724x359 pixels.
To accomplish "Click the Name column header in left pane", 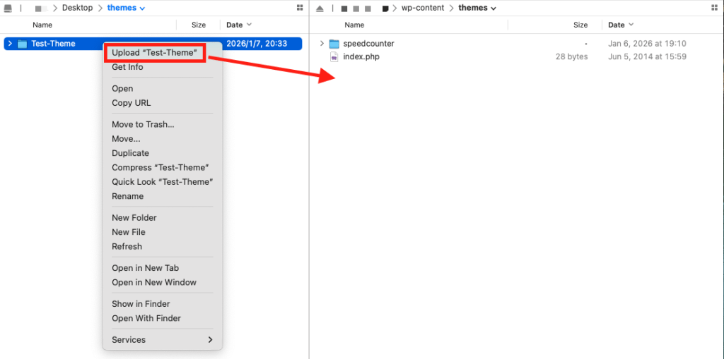I will 42,25.
